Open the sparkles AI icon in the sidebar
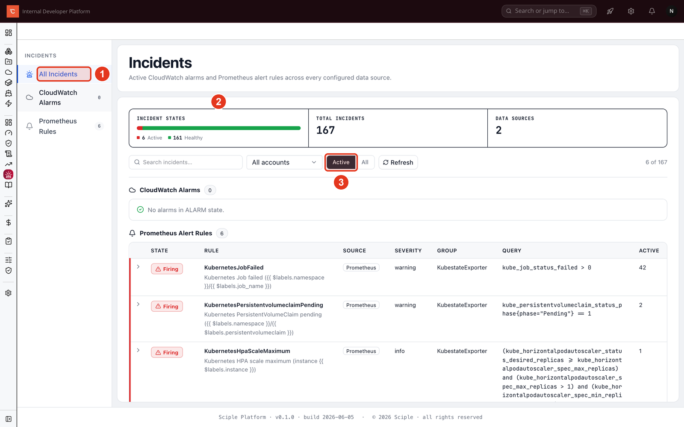This screenshot has width=684, height=427. (9, 204)
